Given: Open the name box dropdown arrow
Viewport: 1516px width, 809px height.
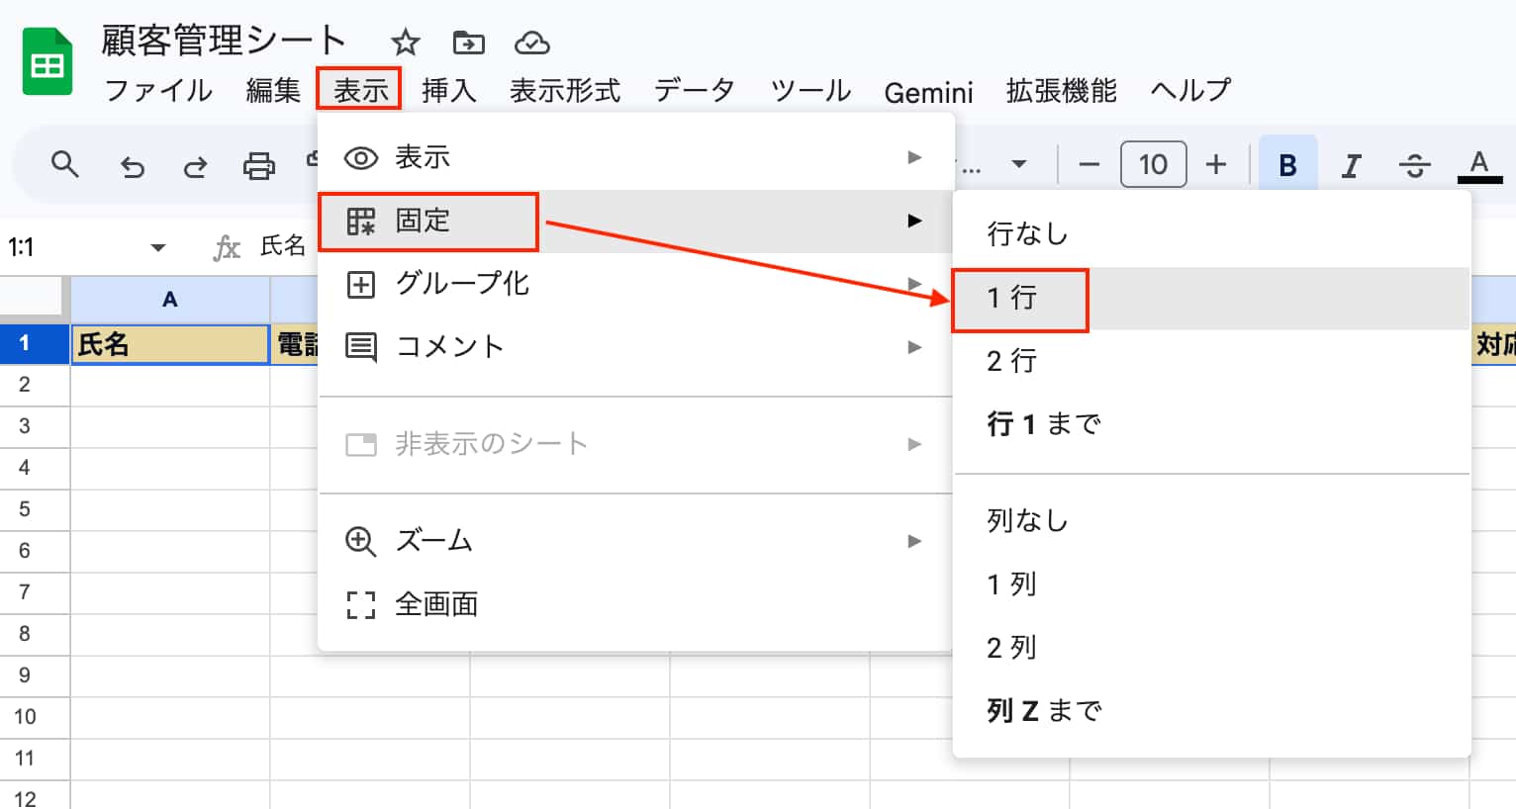Looking at the screenshot, I should pyautogui.click(x=157, y=247).
